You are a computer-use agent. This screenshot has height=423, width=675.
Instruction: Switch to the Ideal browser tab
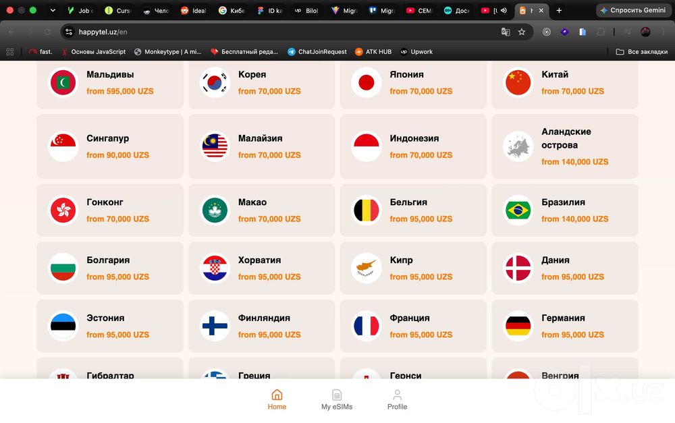click(x=194, y=10)
